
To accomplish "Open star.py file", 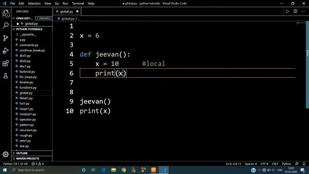I will [24, 146].
